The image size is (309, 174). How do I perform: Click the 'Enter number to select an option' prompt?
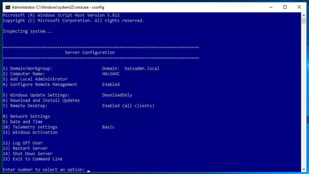44,170
